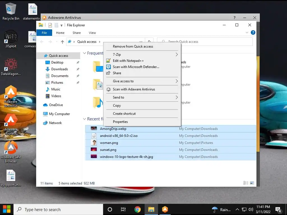Select the sunset.png file
The width and height of the screenshot is (287, 215).
point(171,150)
